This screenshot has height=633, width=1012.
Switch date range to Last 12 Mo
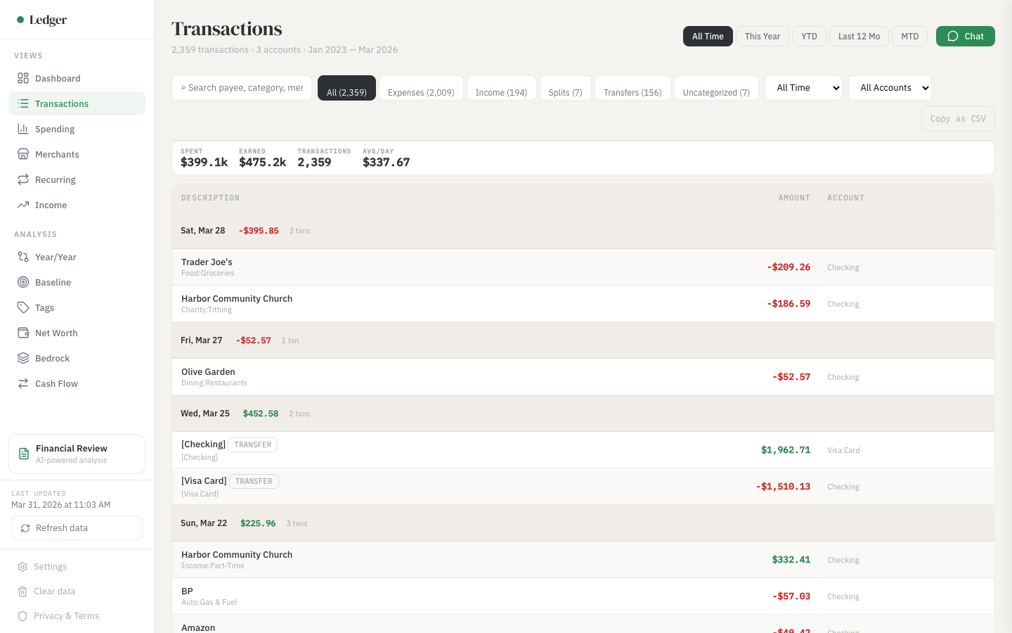[x=859, y=36]
